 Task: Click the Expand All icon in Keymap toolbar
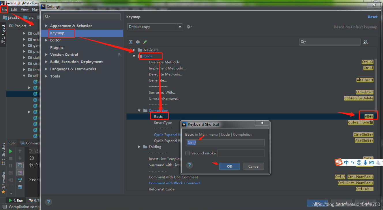[x=131, y=42]
